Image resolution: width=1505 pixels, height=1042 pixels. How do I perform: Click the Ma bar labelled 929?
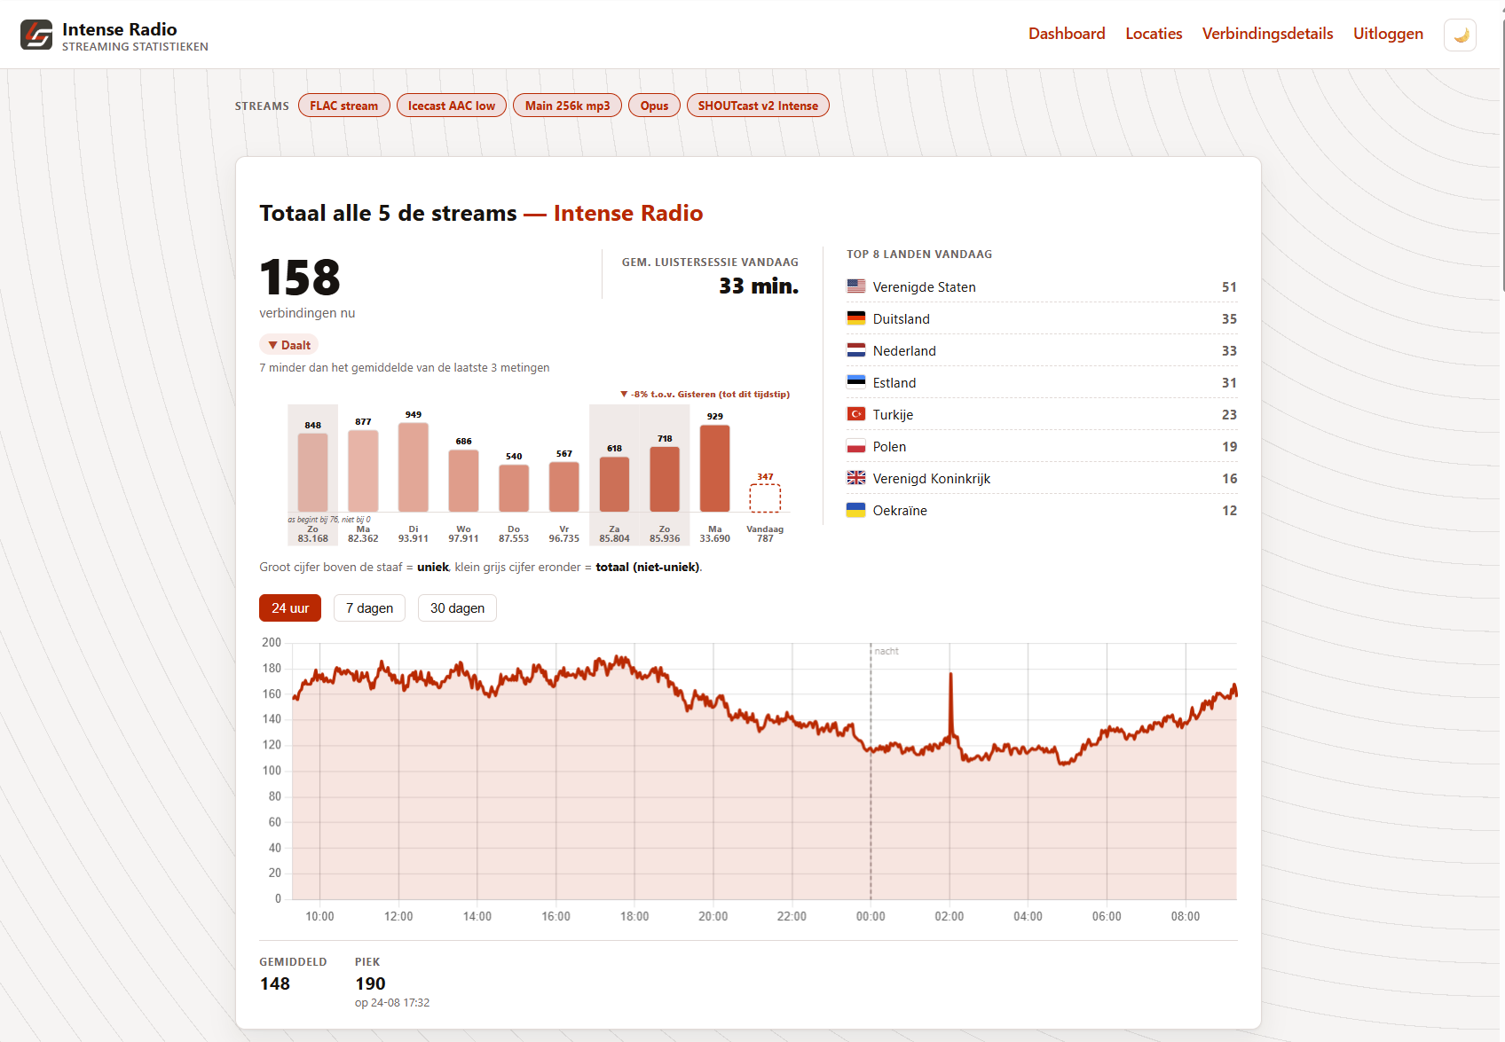(715, 468)
